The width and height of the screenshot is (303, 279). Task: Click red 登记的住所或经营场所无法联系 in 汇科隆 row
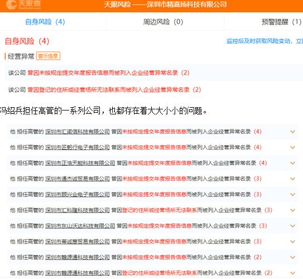[x=160, y=210]
